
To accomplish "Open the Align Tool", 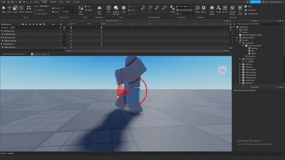I will tap(99, 10).
